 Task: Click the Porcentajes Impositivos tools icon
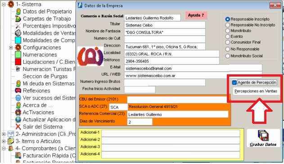[x=18, y=26]
